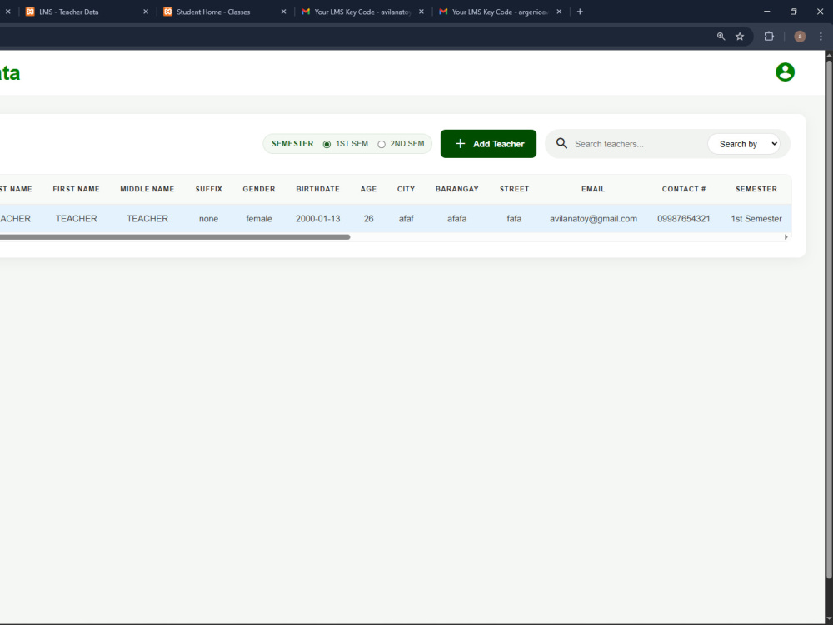Screen dimensions: 833x625
Task: Click the 09987654321 contact cell
Action: (684, 219)
